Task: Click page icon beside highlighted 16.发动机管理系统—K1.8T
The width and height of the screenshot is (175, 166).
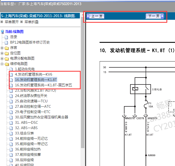Action: pos(11,80)
